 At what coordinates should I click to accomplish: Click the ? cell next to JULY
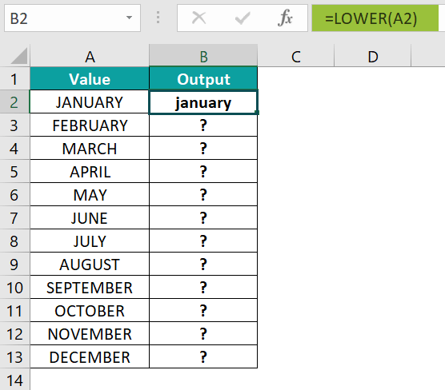click(203, 241)
